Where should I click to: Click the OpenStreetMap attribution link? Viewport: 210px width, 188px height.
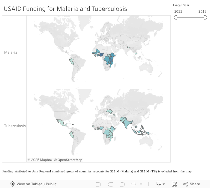(68, 160)
